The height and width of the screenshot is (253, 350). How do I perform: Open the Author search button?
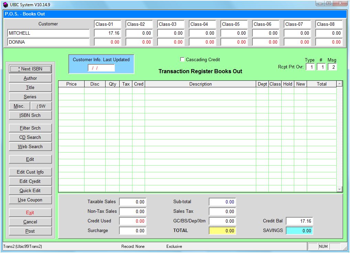pyautogui.click(x=30, y=78)
